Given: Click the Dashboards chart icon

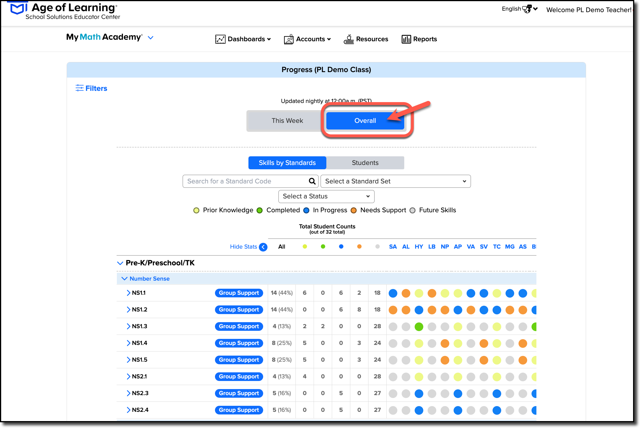Looking at the screenshot, I should point(220,39).
